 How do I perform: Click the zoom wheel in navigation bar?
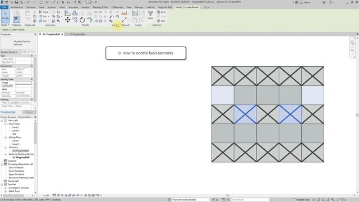pyautogui.click(x=352, y=43)
